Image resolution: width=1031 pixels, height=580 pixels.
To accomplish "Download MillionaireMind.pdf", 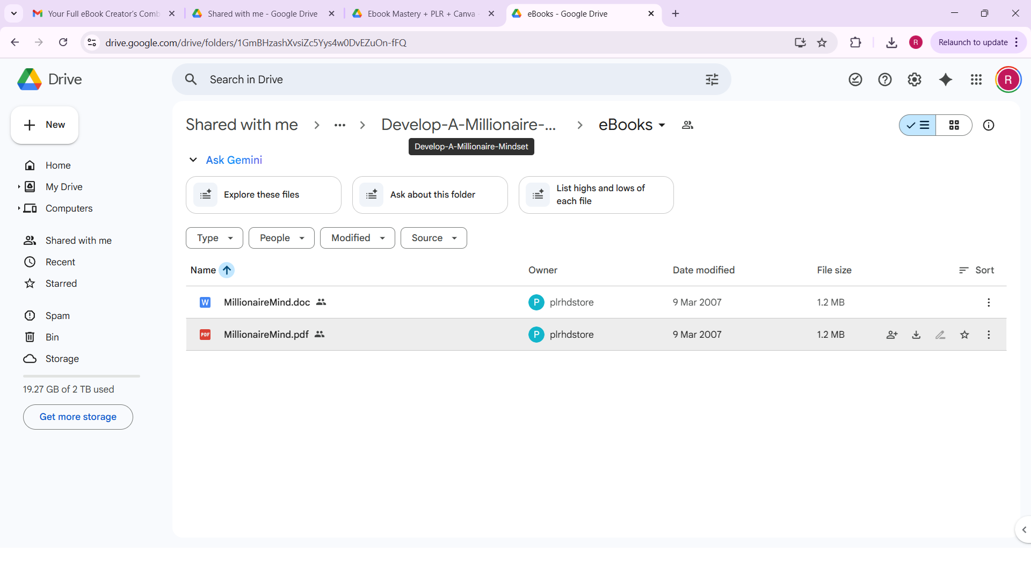I will [916, 334].
